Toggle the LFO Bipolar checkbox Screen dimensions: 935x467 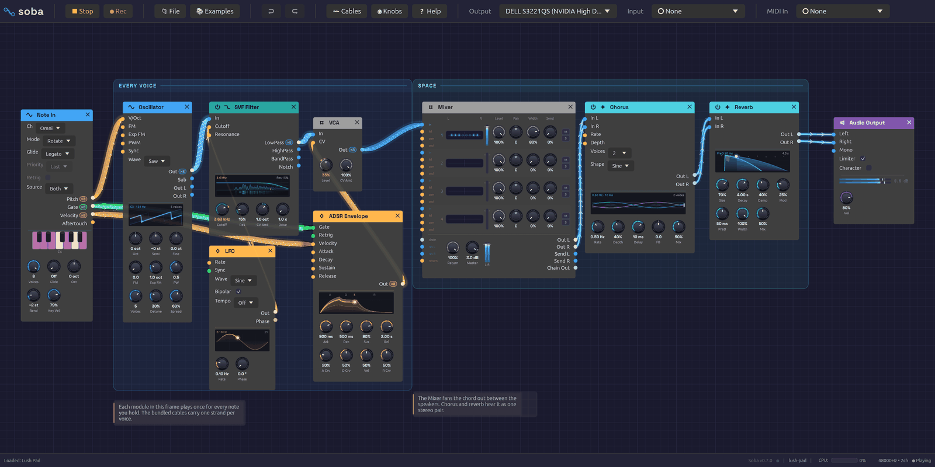coord(238,291)
